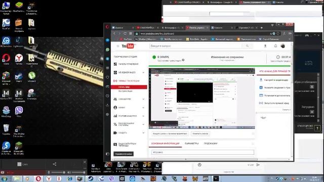
Task: Click the second button under the stream preview
Action: point(200,133)
